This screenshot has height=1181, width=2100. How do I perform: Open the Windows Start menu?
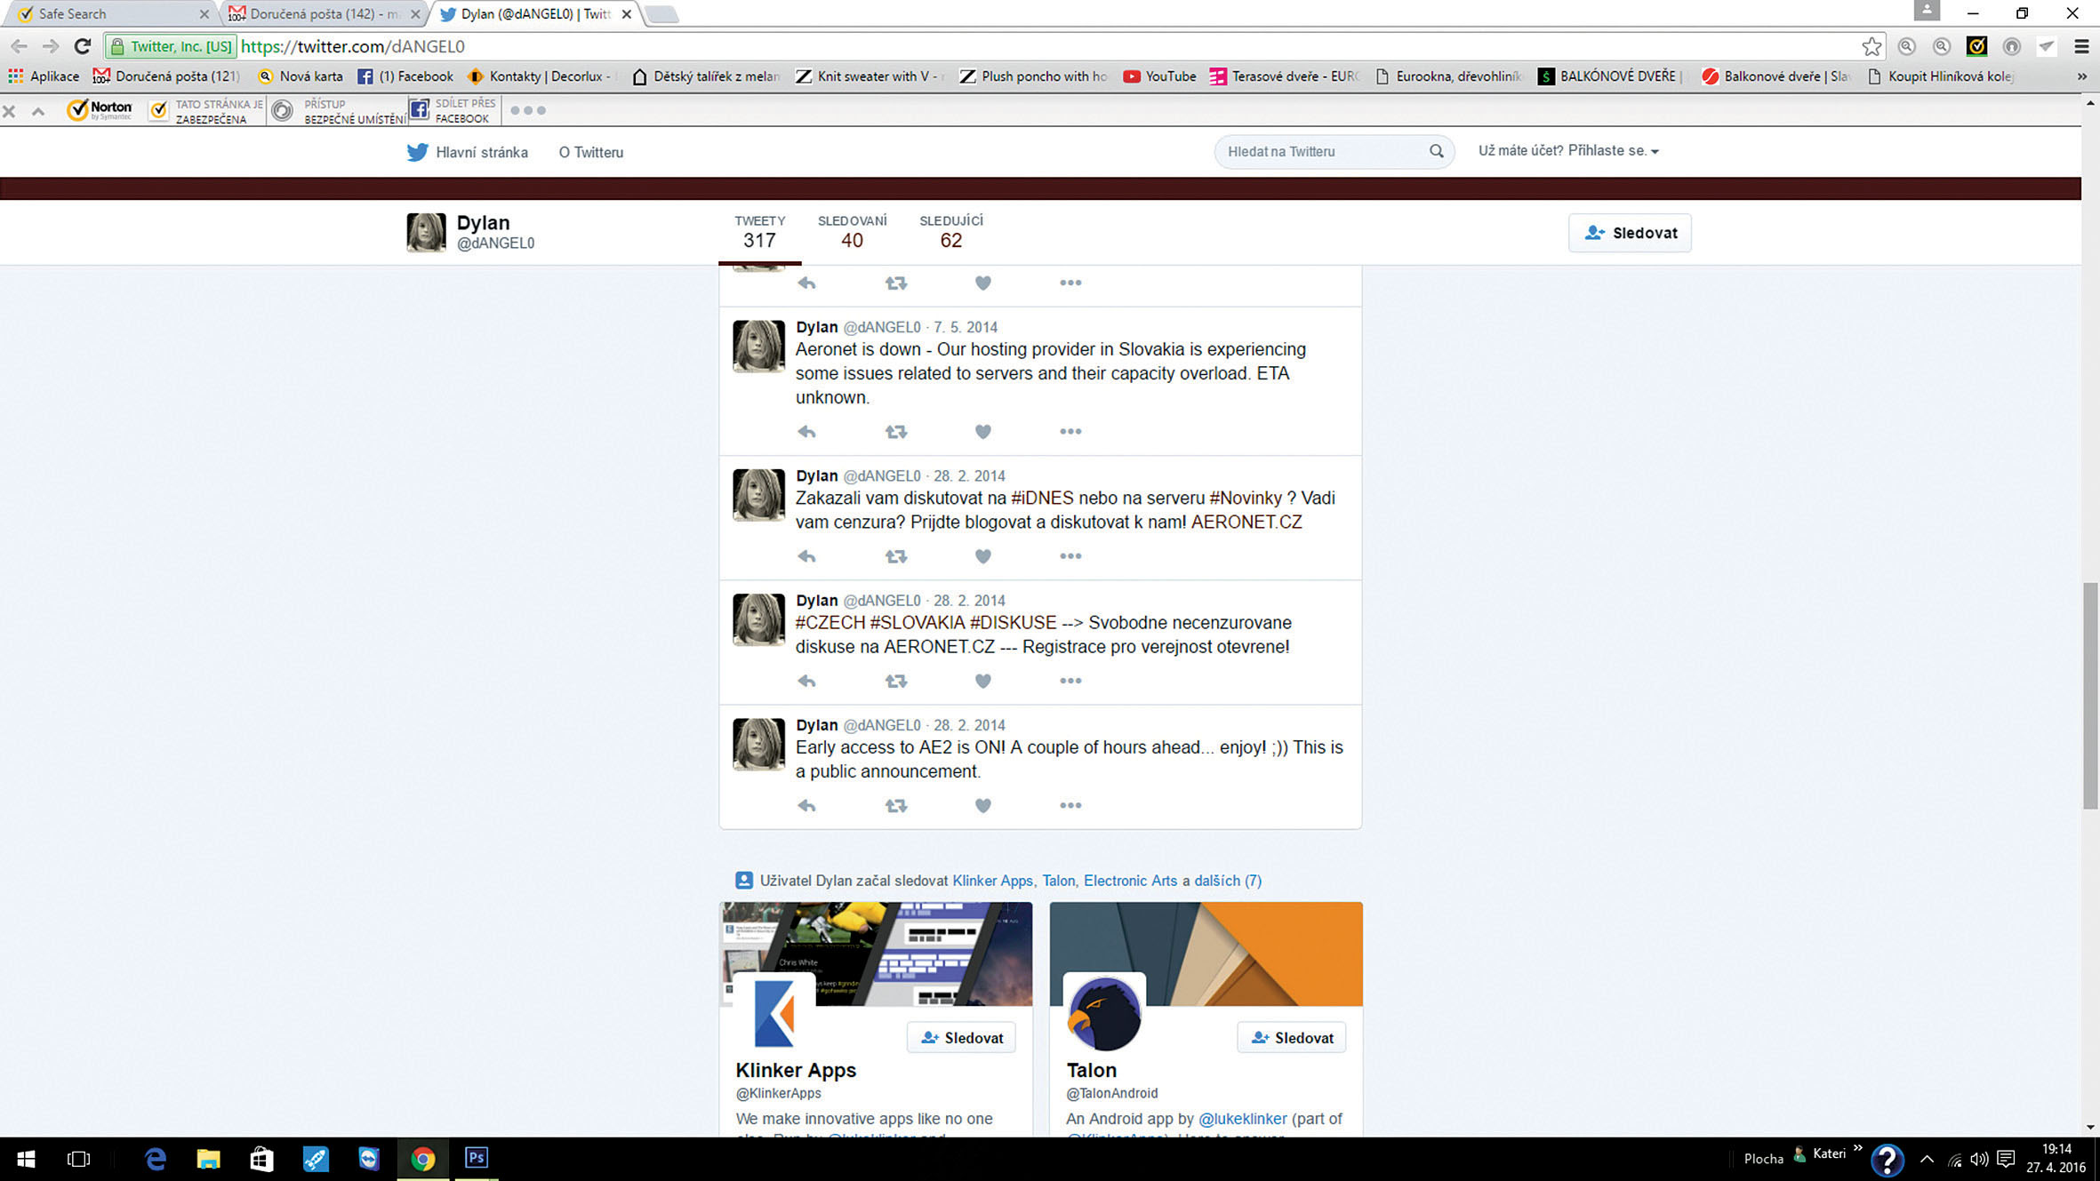point(26,1159)
